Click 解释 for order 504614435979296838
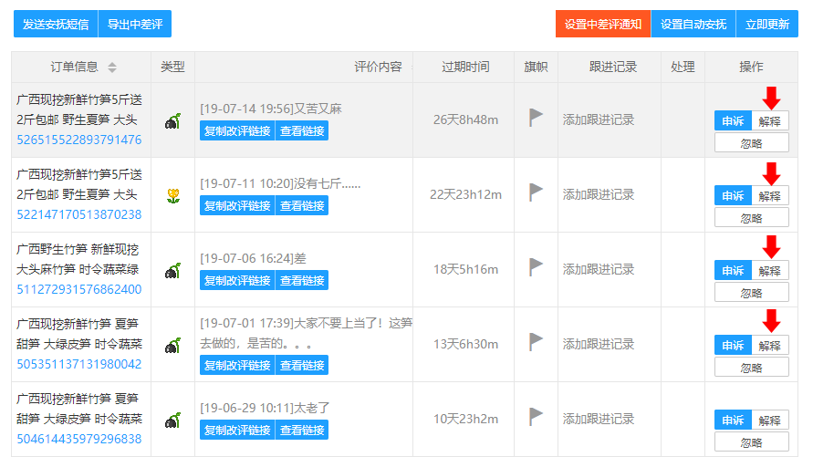This screenshot has width=813, height=457. tap(770, 420)
